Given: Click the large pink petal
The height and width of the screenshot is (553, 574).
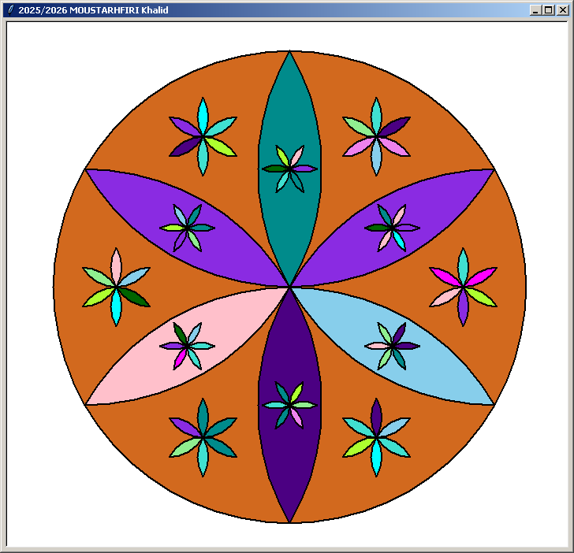Looking at the screenshot, I should (142, 370).
